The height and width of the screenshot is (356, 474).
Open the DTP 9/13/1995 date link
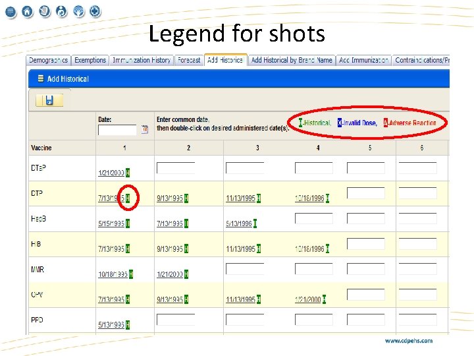pos(170,198)
